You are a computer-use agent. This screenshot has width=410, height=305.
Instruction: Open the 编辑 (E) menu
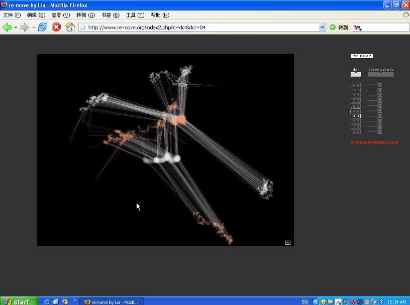click(x=36, y=15)
